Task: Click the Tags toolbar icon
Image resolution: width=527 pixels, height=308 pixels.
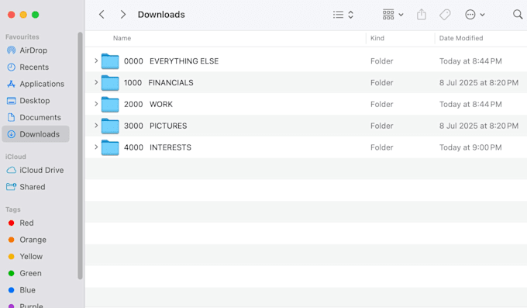Action: pos(445,15)
